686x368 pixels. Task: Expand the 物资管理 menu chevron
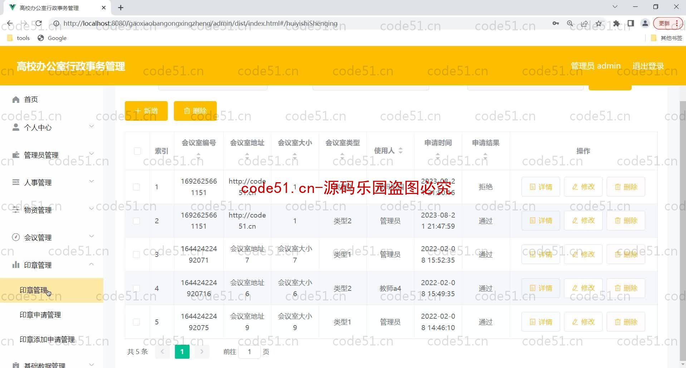(x=92, y=209)
